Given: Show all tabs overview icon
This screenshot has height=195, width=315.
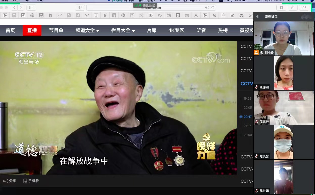Looking at the screenshot, I should 304,8.
